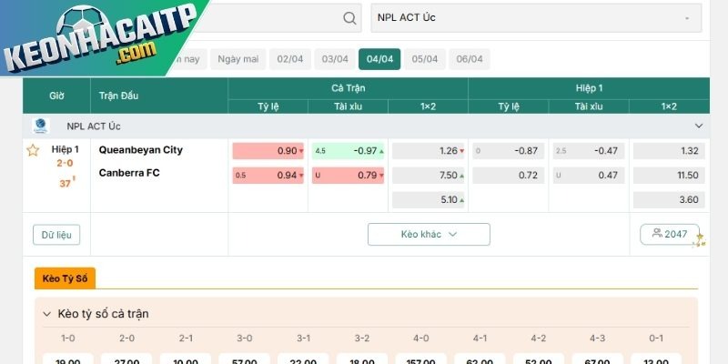The width and height of the screenshot is (728, 364).
Task: Collapse the NPL ACT Úc league section
Action: [x=699, y=126]
